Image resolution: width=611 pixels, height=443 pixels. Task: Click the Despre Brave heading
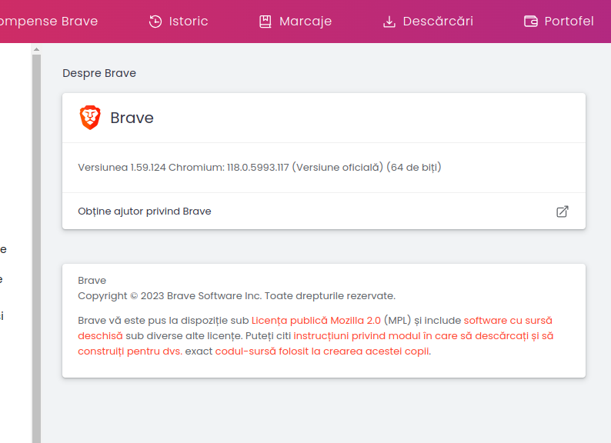99,73
